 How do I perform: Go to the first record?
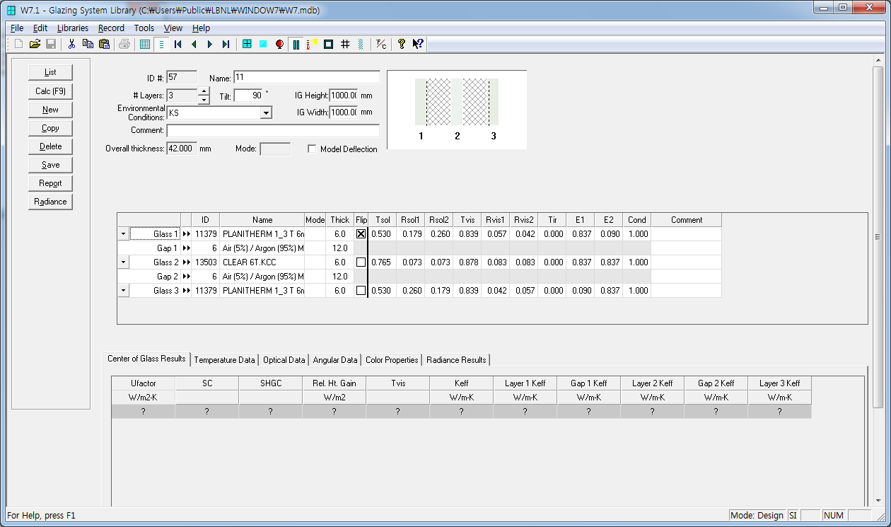(x=177, y=44)
